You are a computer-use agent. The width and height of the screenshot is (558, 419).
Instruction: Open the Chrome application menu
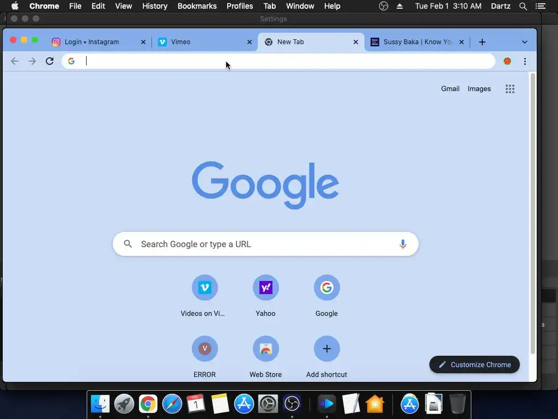click(x=44, y=6)
